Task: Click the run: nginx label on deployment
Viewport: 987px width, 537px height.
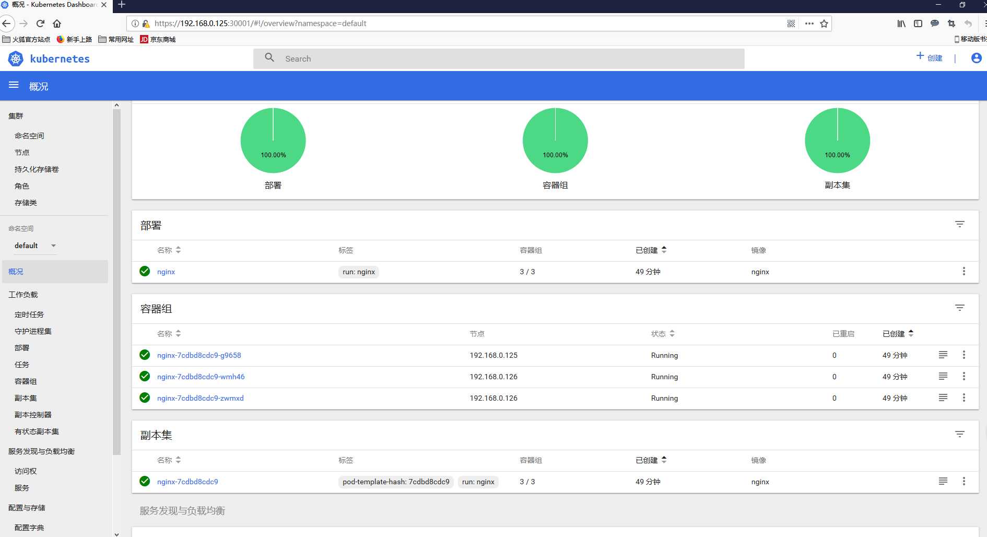Action: coord(359,272)
